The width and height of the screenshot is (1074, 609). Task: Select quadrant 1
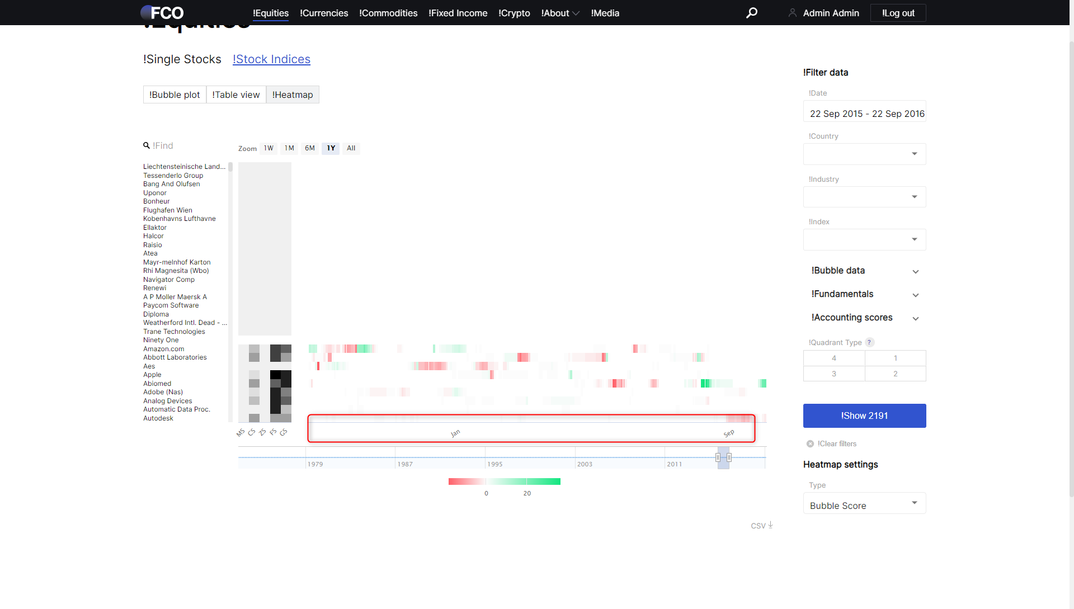coord(896,358)
